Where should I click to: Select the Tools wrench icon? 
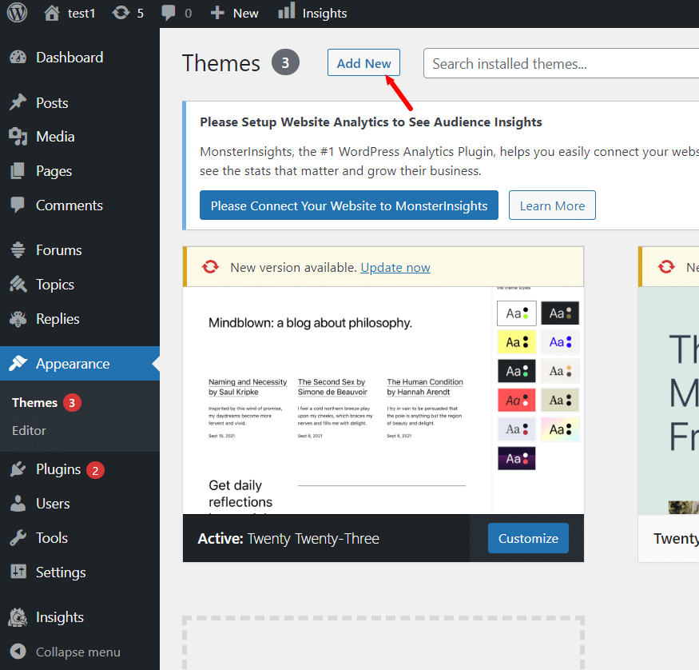click(18, 537)
